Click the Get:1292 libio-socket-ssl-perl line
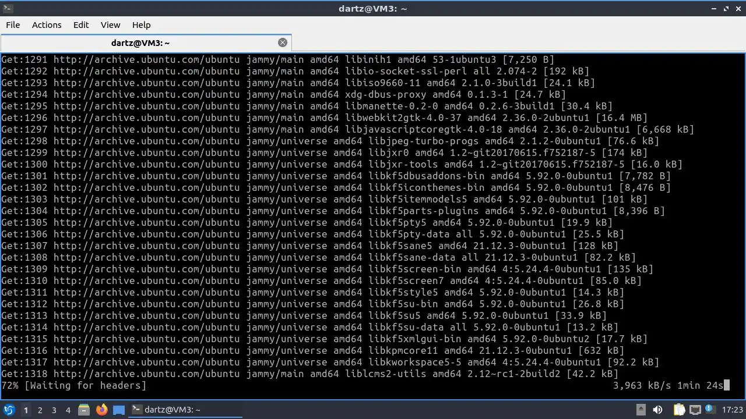 295,71
